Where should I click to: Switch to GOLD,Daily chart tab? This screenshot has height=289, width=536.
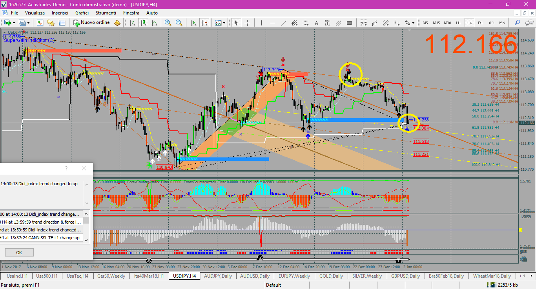[332, 276]
